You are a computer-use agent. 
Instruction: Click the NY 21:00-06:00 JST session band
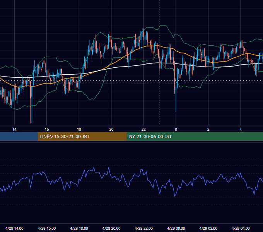[195, 136]
